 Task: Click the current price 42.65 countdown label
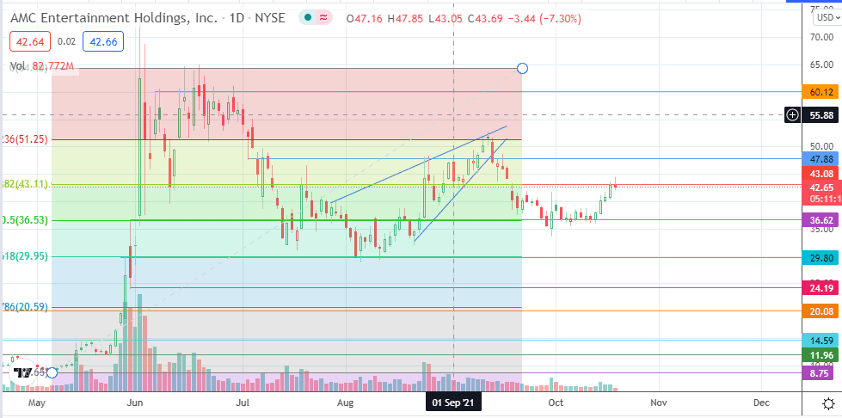pyautogui.click(x=821, y=193)
